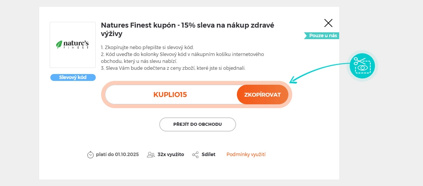Click the teal scissors coupon icon
This screenshot has height=186, width=423.
tap(362, 66)
